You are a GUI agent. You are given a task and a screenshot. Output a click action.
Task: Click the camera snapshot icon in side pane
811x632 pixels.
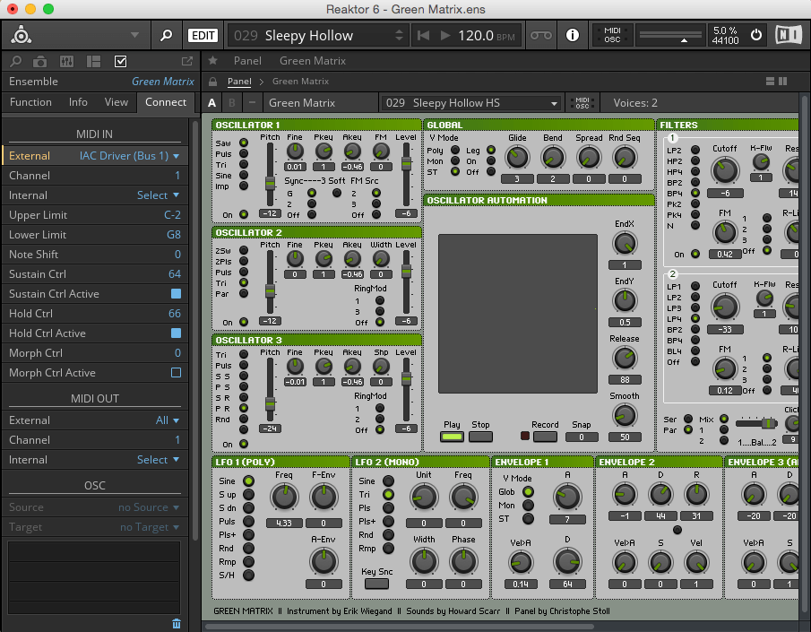[x=40, y=62]
